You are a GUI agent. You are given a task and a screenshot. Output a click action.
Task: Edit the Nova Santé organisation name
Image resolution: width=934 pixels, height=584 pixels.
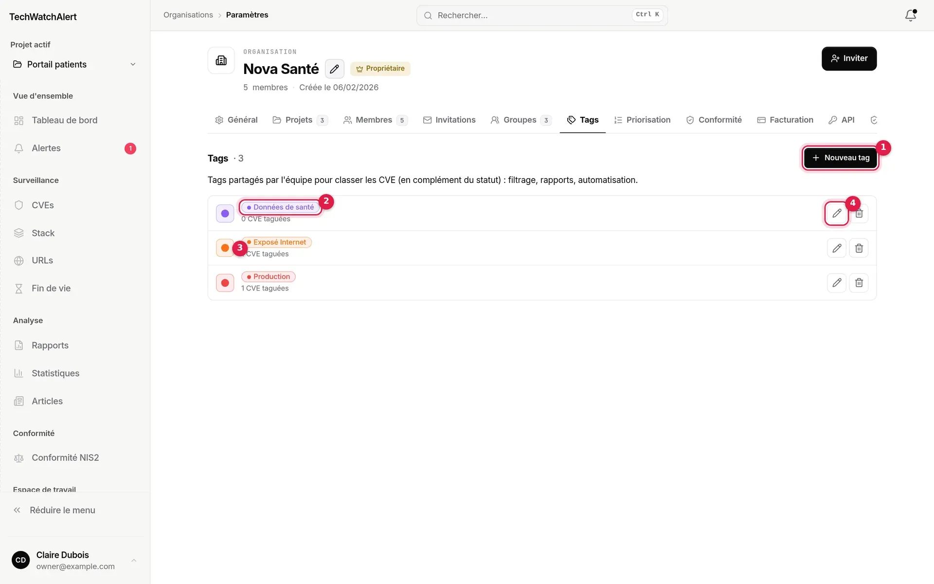click(x=334, y=69)
